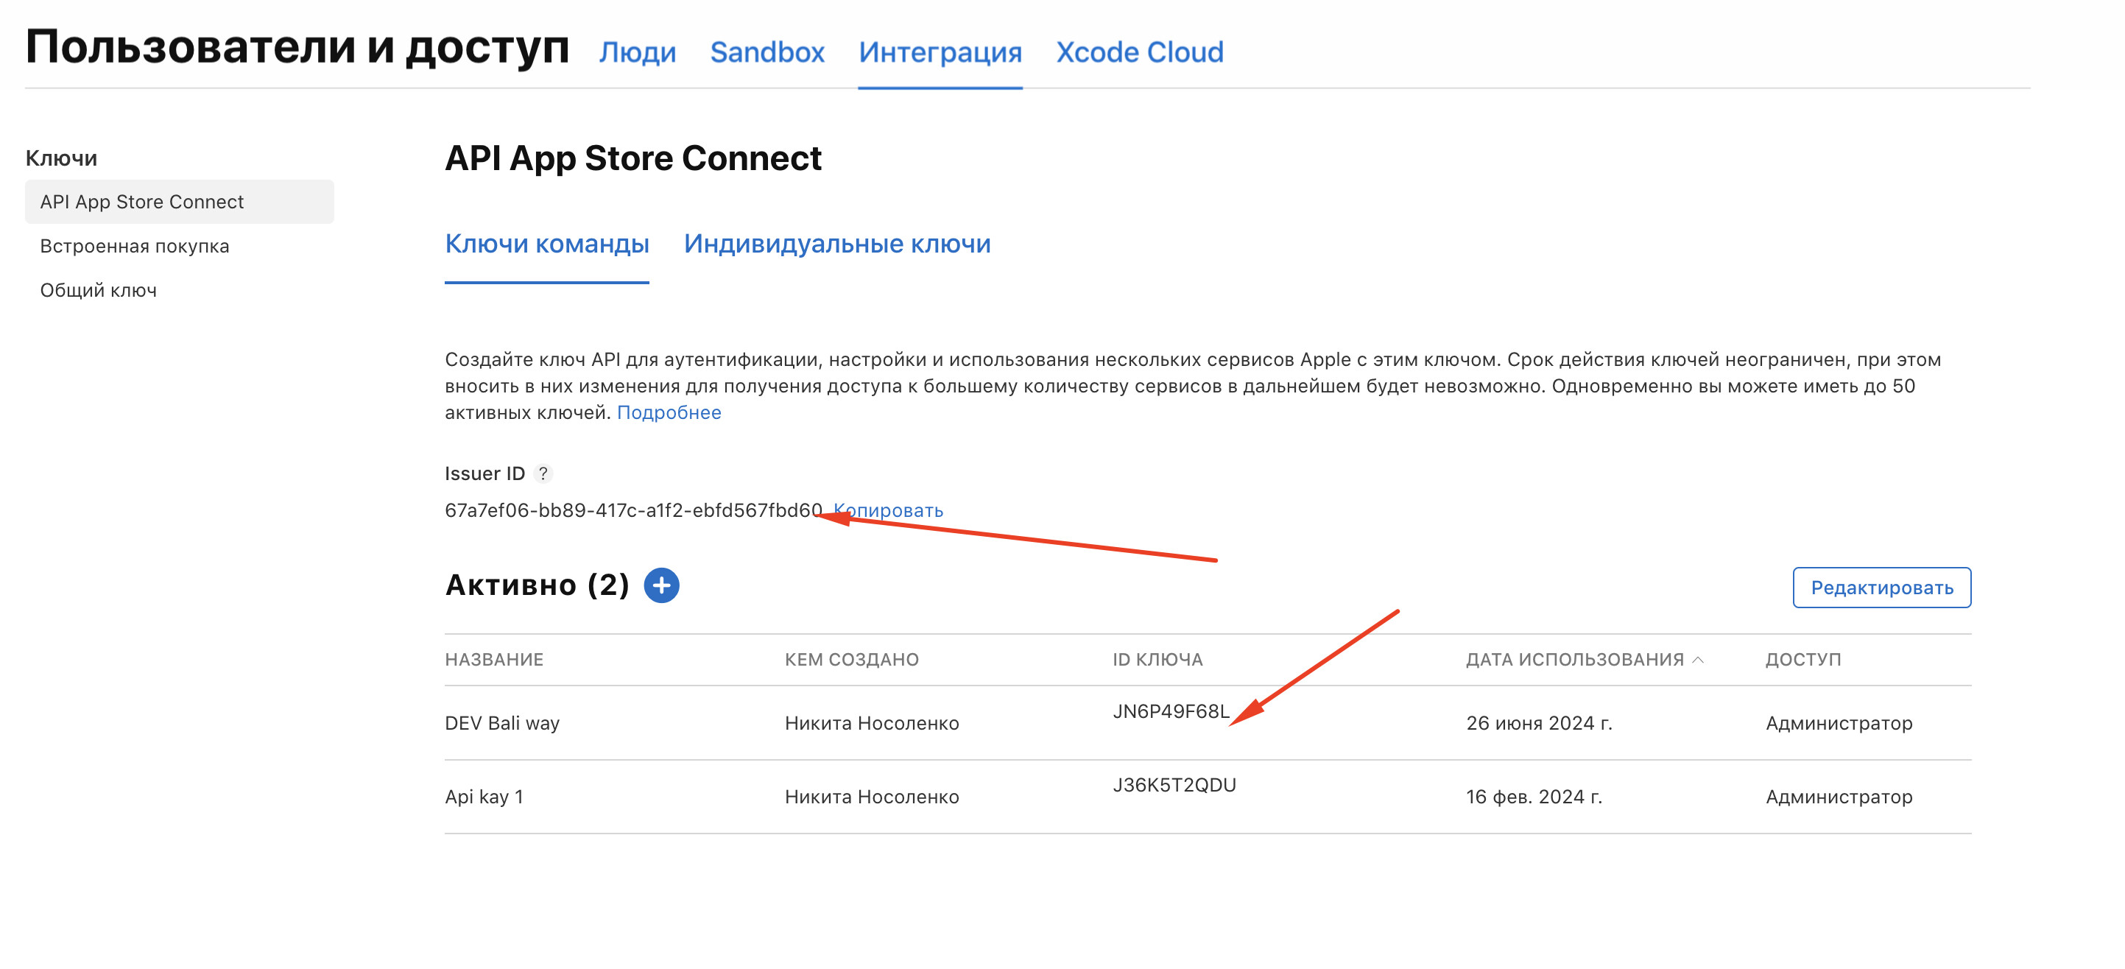Switch to the Sandbox tab

point(767,52)
